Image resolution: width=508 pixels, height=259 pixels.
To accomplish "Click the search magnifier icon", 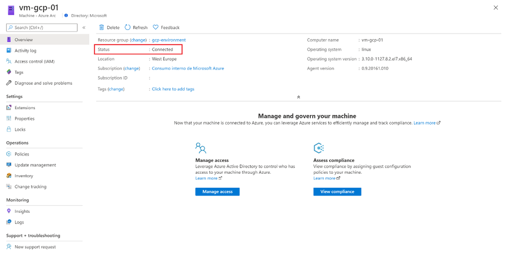I will [11, 27].
